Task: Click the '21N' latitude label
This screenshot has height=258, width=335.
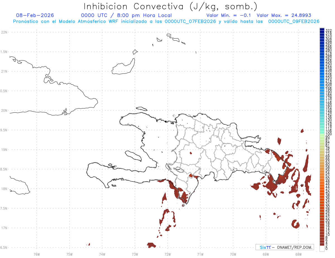Action: click(x=4, y=71)
